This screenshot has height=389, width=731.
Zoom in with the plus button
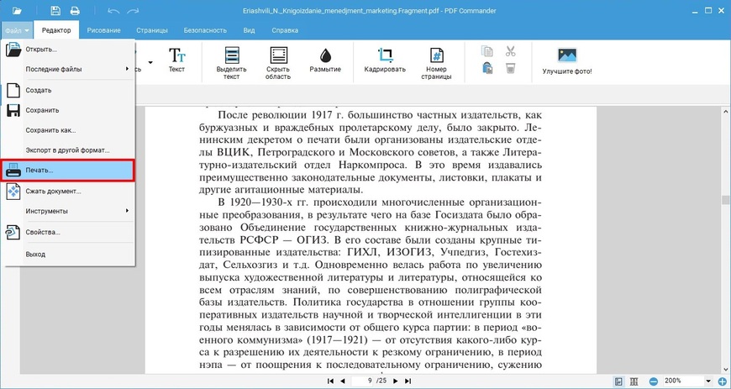(x=723, y=381)
